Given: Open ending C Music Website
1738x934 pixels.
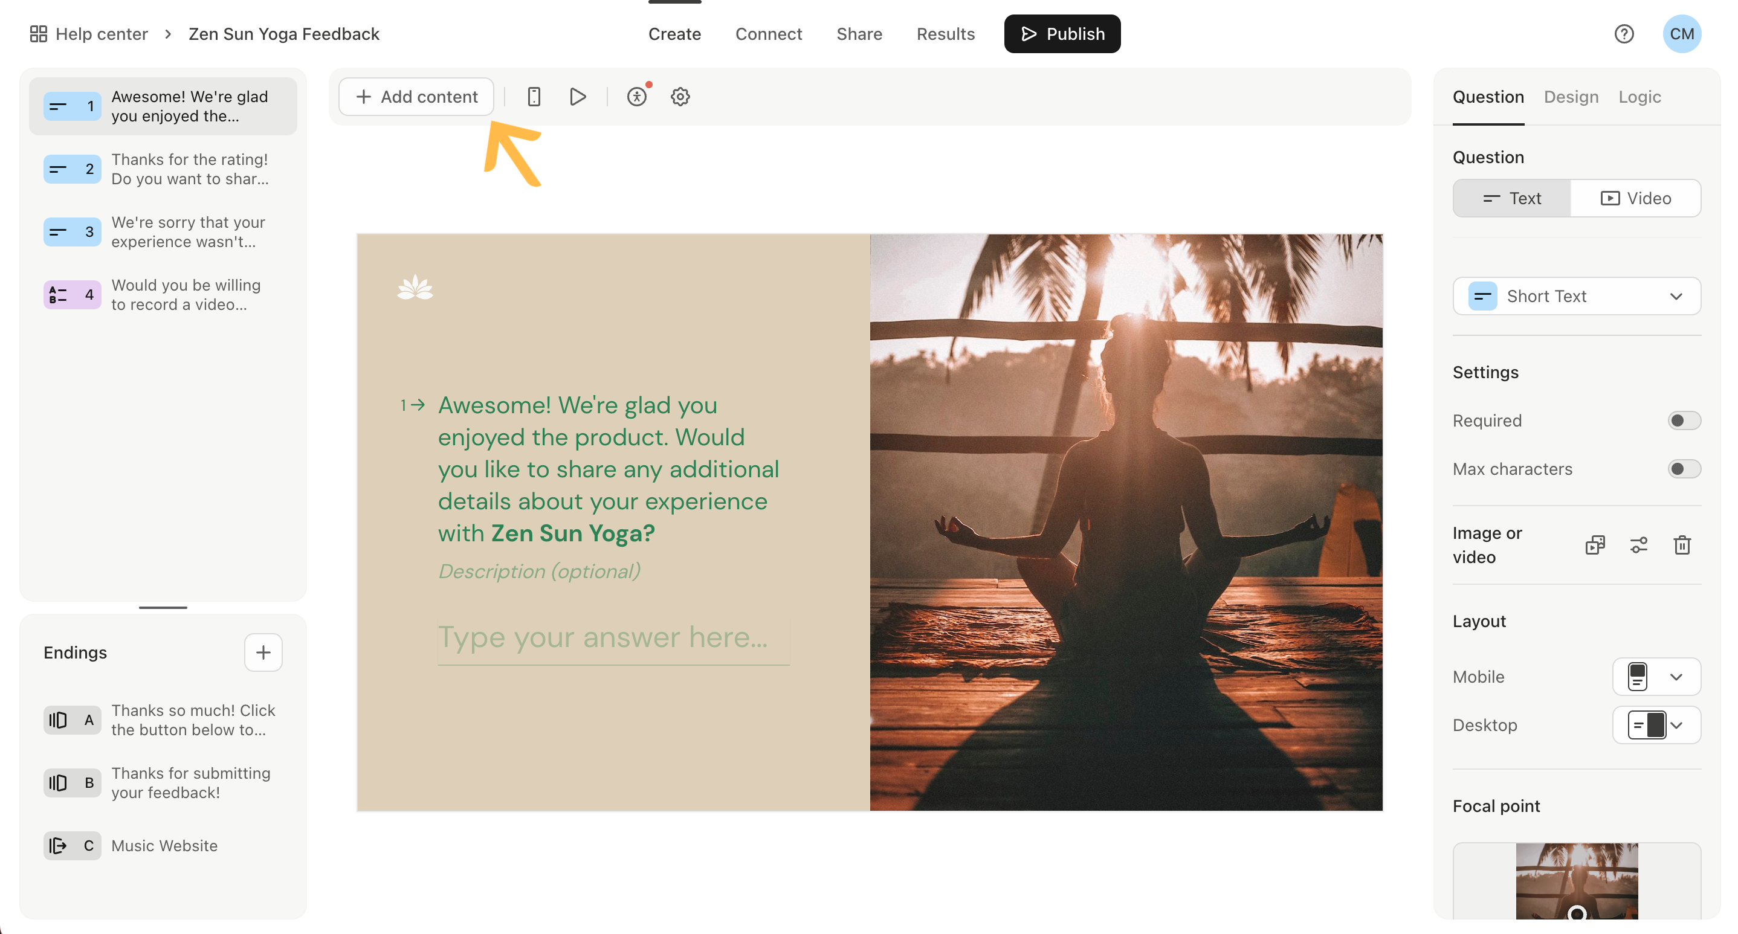Looking at the screenshot, I should pos(163,846).
